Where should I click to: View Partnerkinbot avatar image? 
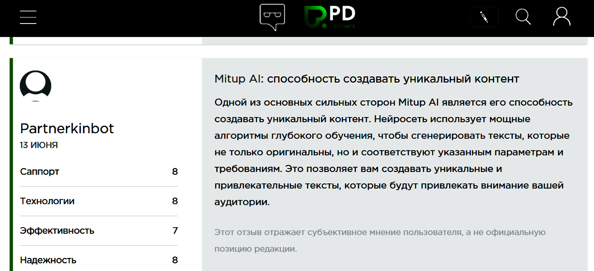tap(36, 86)
